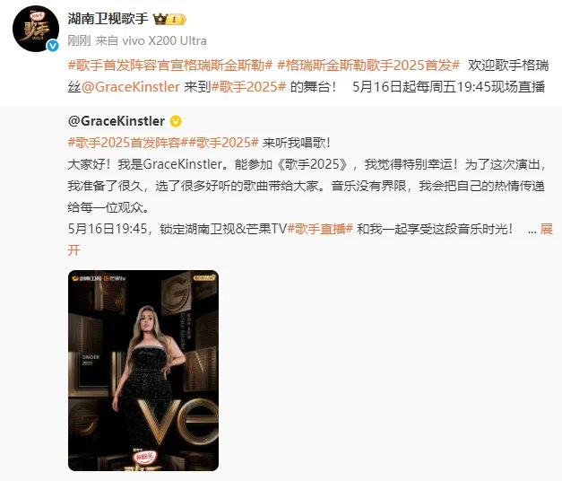Open hashtag #歌手首发阵容官宣格瑞斯金斯勒#
Image resolution: width=562 pixels, height=481 pixels.
(x=170, y=66)
